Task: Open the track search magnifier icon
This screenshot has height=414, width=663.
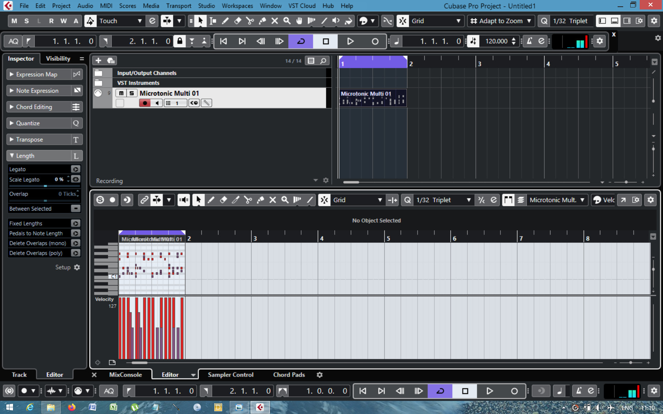Action: point(323,61)
